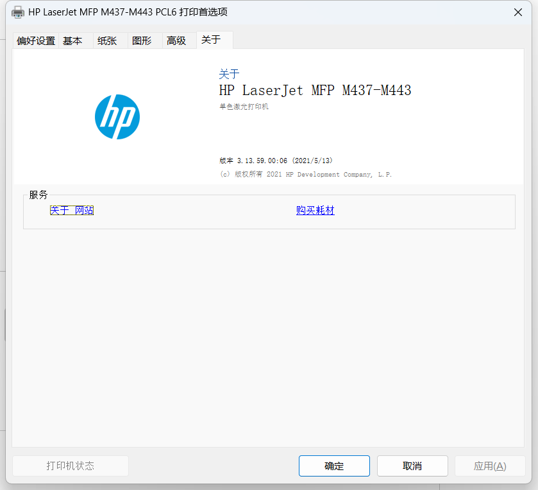Open the 关于网站 link
Viewport: 538px width, 490px height.
(x=71, y=210)
